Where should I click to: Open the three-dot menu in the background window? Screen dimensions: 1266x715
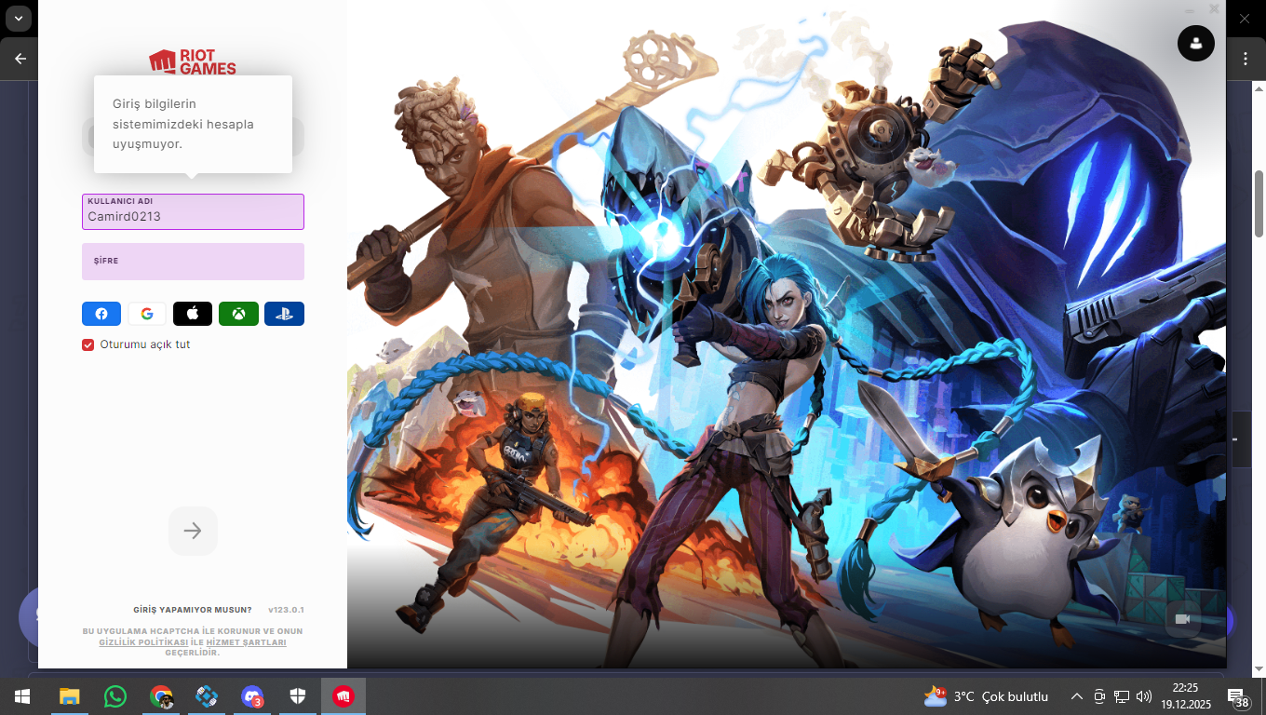coord(1246,59)
